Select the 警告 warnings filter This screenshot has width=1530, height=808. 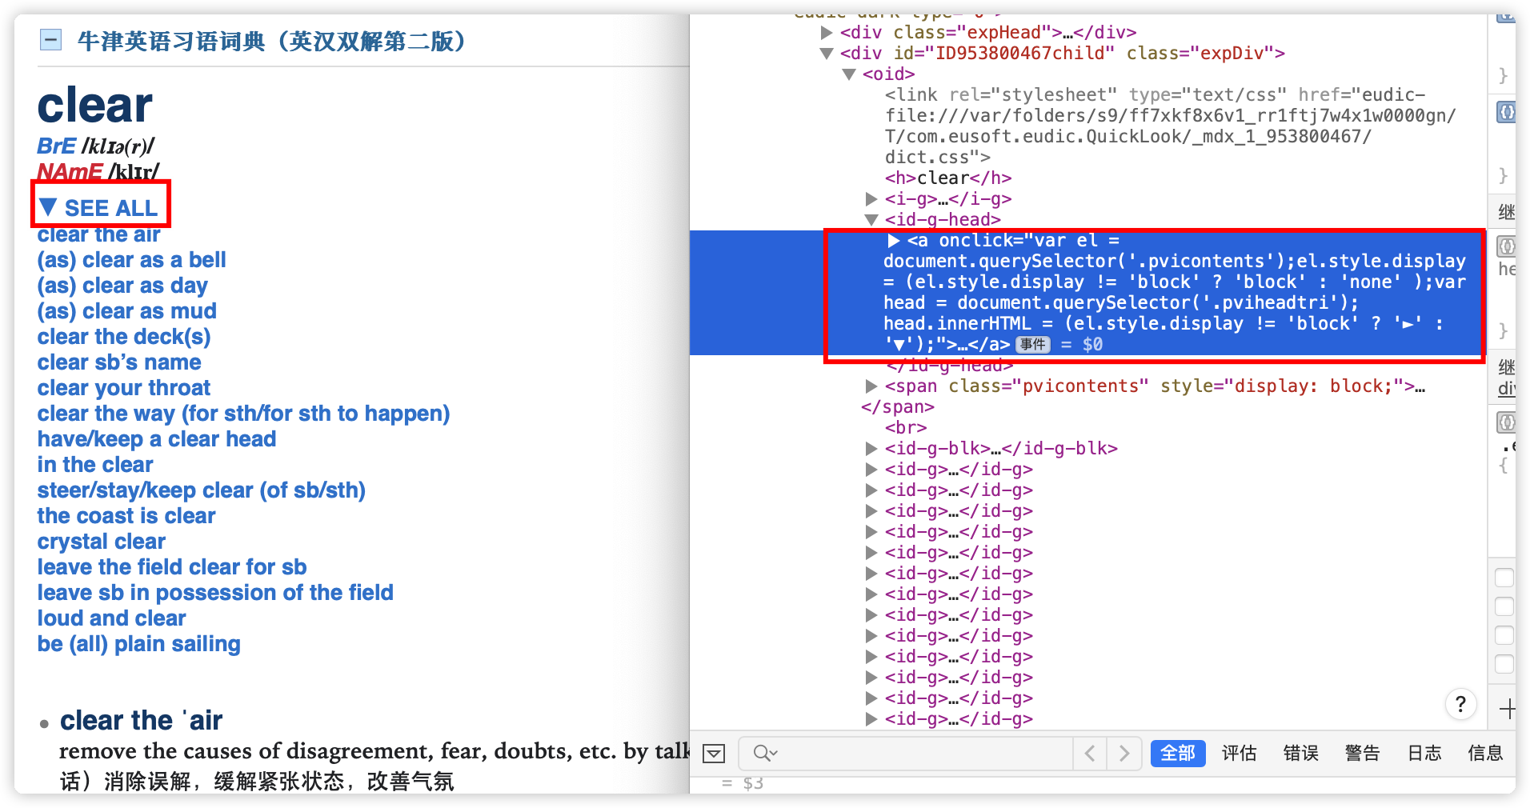pos(1362,754)
